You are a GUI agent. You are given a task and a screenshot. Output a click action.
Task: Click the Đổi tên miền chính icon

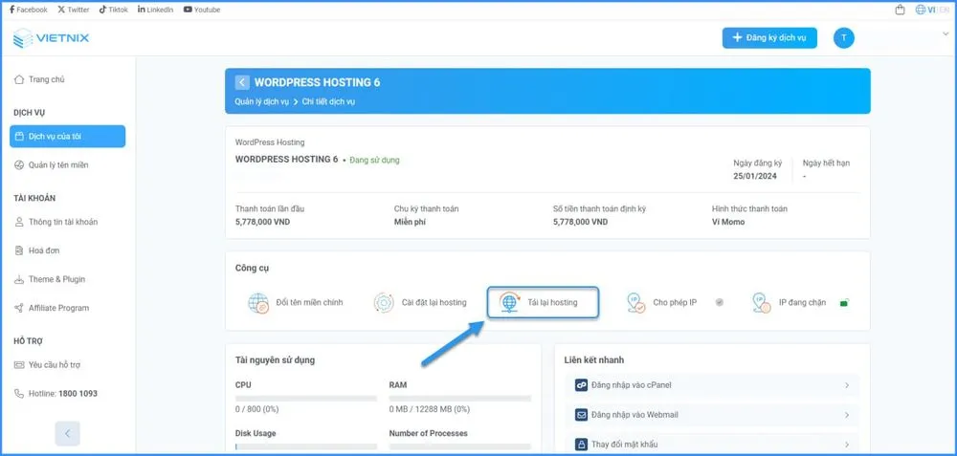(x=257, y=303)
